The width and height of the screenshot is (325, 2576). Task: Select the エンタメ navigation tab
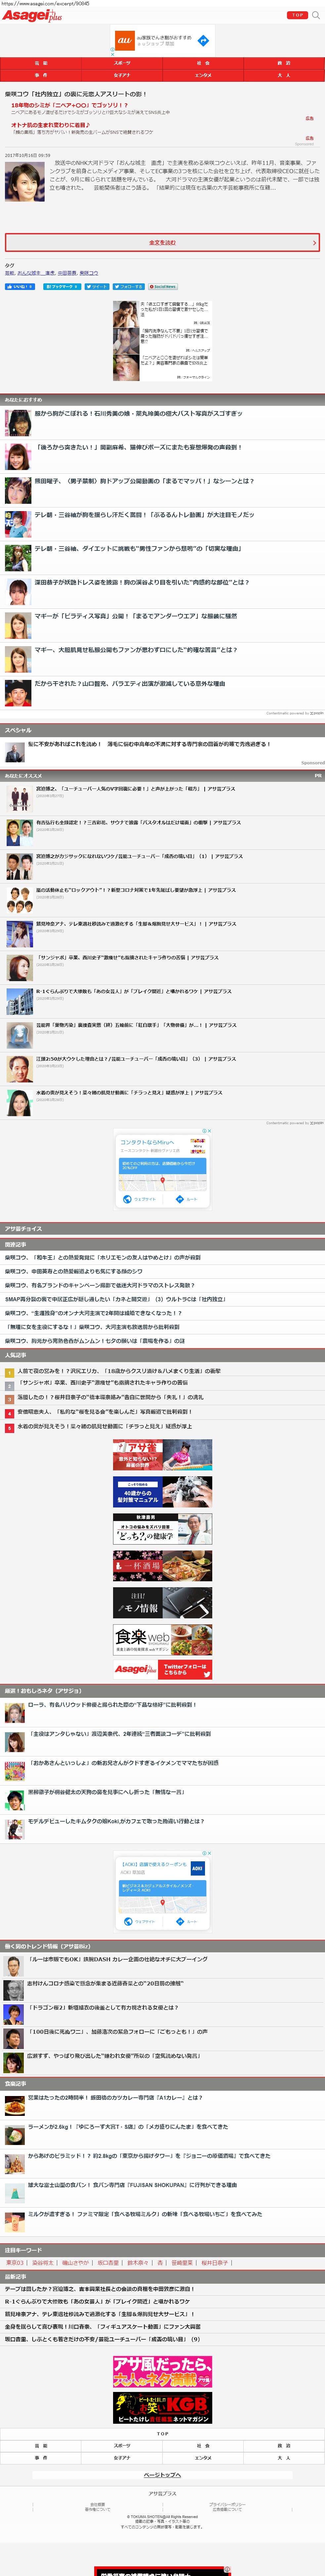[x=203, y=75]
